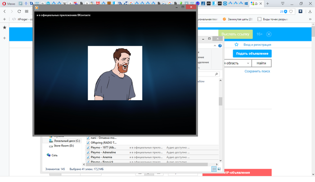
Task: Select file 'Offspring (RADIO T...'
Action: point(102,142)
